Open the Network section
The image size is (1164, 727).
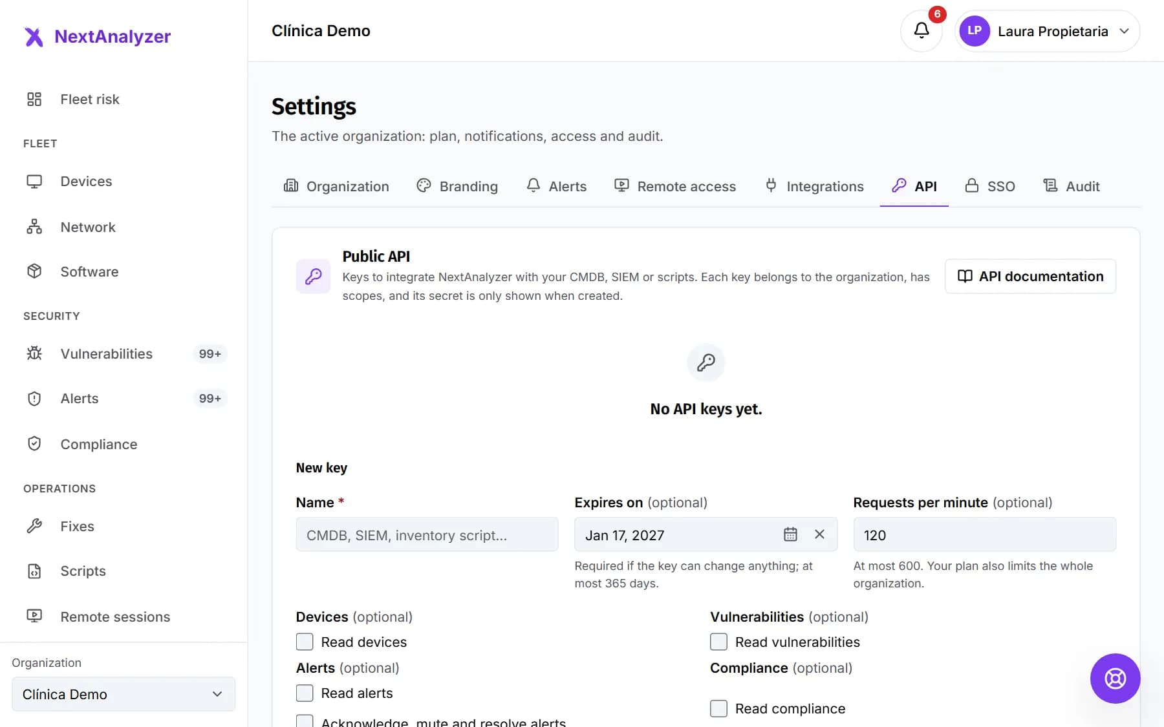[x=124, y=227]
